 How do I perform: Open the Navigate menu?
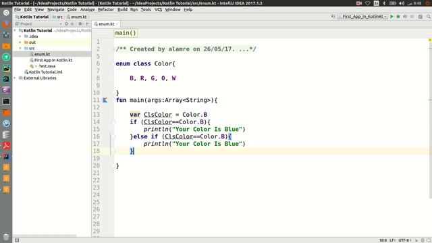(55, 9)
